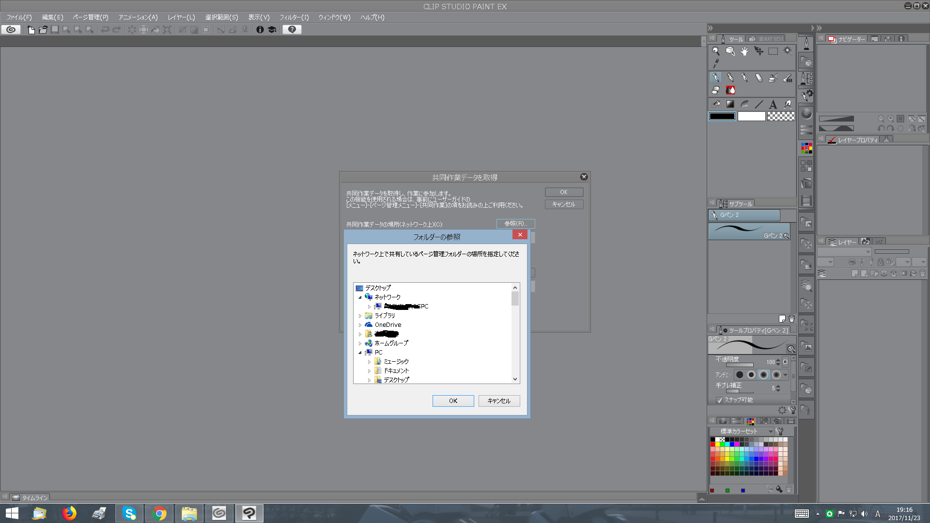
Task: Toggle the スナップ可能 checkbox
Action: [x=719, y=400]
